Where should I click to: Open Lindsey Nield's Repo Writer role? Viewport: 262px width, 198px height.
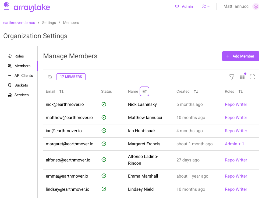(236, 189)
